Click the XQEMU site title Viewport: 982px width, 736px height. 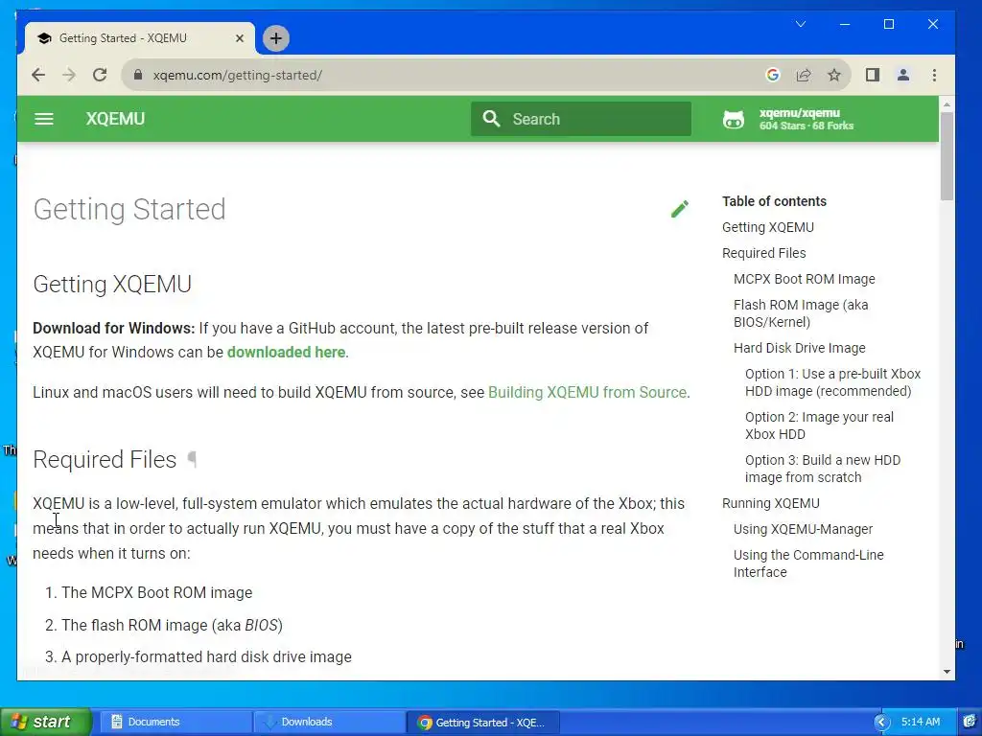pos(115,119)
